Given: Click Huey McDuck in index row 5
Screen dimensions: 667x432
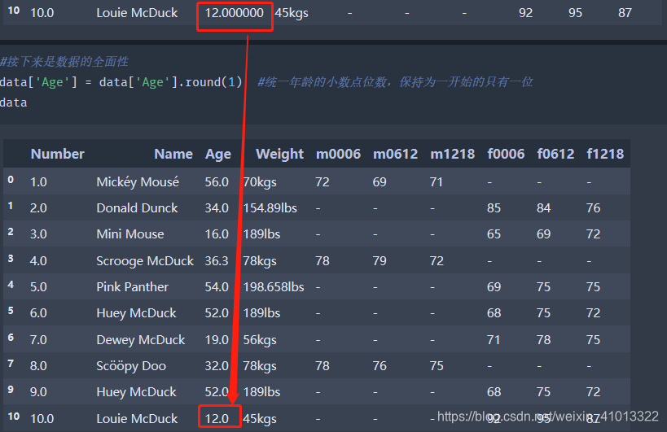Looking at the screenshot, I should click(x=136, y=313).
